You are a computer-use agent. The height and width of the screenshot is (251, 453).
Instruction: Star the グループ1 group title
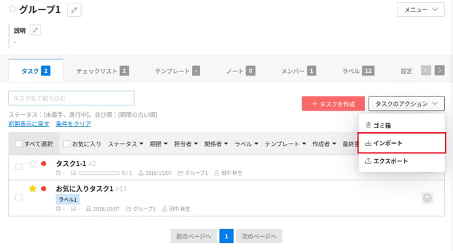pos(12,9)
